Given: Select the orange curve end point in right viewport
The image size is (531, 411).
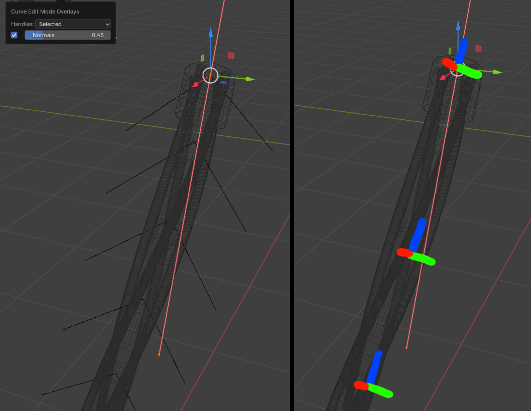Looking at the screenshot, I should tap(407, 347).
